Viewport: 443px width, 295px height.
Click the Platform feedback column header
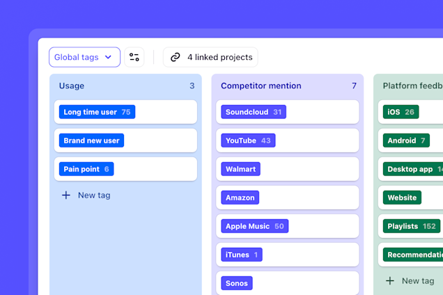coord(413,86)
